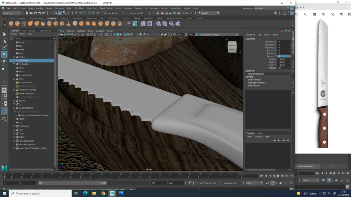351x197 pixels.
Task: Collapse the GLASS_BOTTLE group in Outliner
Action: (14, 108)
